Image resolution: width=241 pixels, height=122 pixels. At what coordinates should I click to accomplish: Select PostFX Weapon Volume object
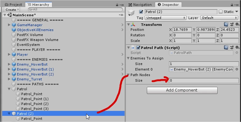[38, 40]
